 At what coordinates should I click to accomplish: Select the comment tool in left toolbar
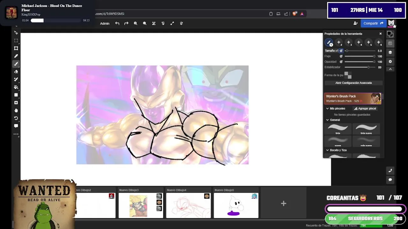tap(16, 126)
